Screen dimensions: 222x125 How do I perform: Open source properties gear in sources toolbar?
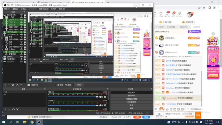point(13,85)
